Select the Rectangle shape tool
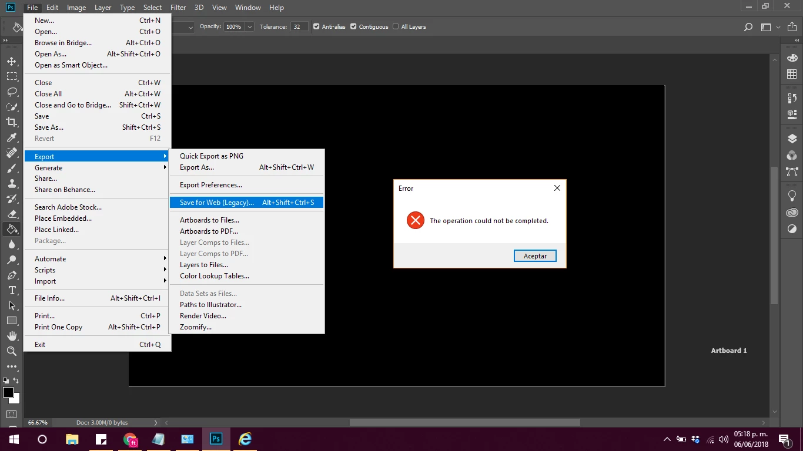 [x=11, y=321]
